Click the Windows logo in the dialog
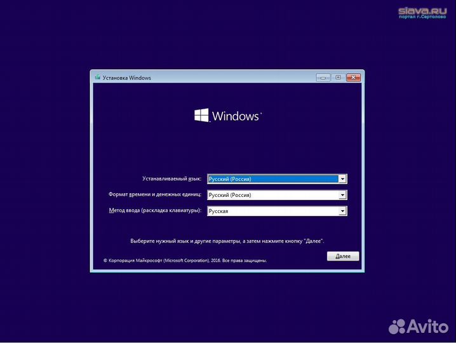This screenshot has height=343, width=456. point(228,116)
